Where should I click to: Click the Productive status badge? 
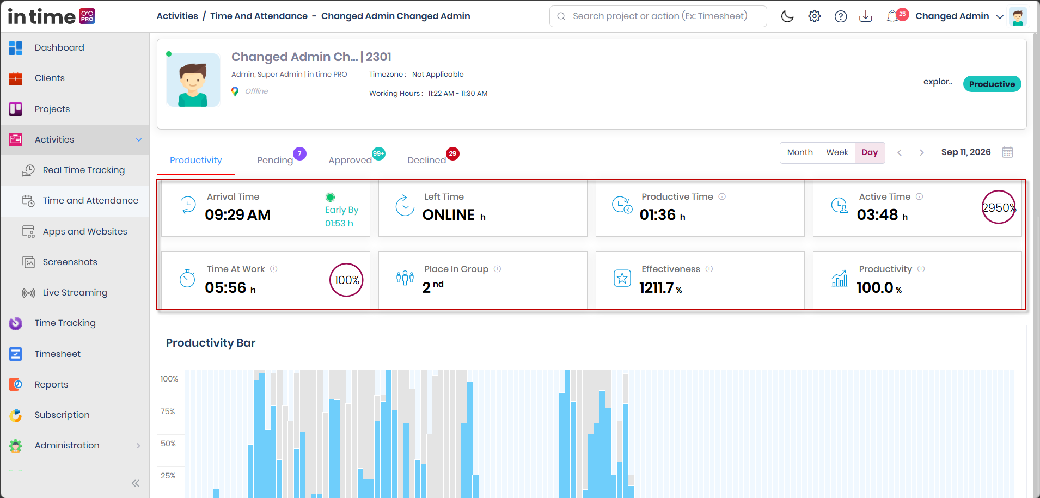point(992,84)
